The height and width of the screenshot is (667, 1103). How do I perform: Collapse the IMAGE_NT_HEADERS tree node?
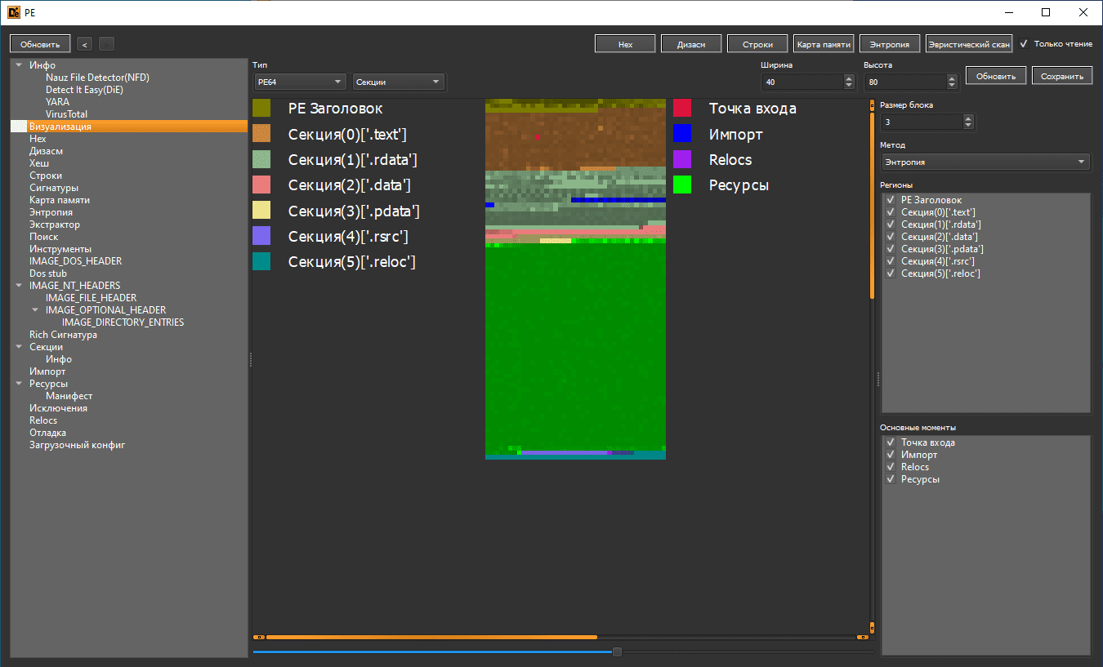point(19,286)
